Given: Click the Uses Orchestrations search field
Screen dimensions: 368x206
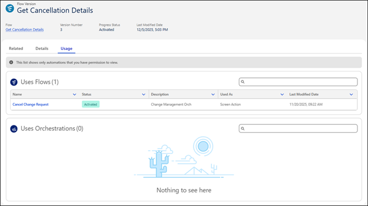Looking at the screenshot, I should coord(298,128).
